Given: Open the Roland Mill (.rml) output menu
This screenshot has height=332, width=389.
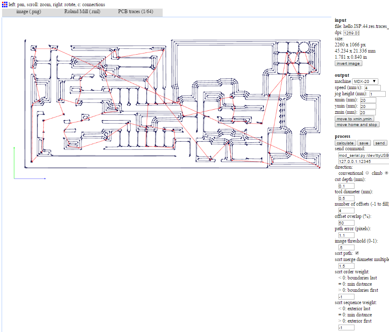Looking at the screenshot, I should tap(83, 11).
